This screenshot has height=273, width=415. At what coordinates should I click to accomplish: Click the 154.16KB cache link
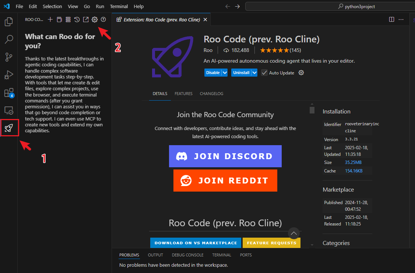(354, 171)
